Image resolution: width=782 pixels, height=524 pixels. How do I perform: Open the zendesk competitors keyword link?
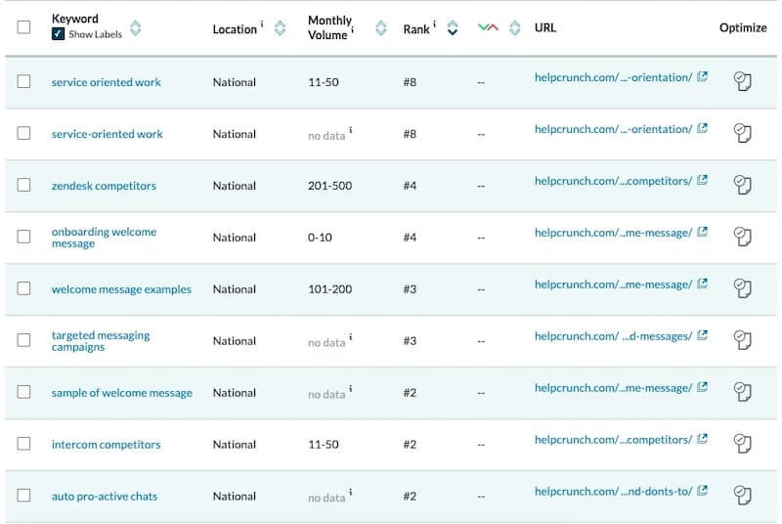[104, 186]
